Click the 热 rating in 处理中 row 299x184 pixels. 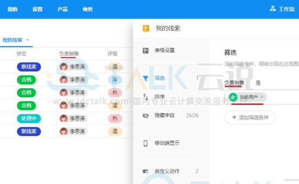pyautogui.click(x=115, y=119)
